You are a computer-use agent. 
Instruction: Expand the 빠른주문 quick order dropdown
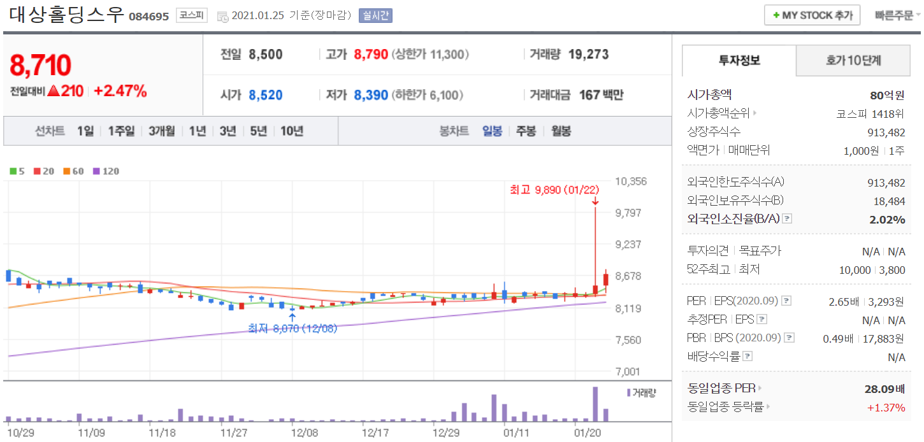click(x=897, y=15)
